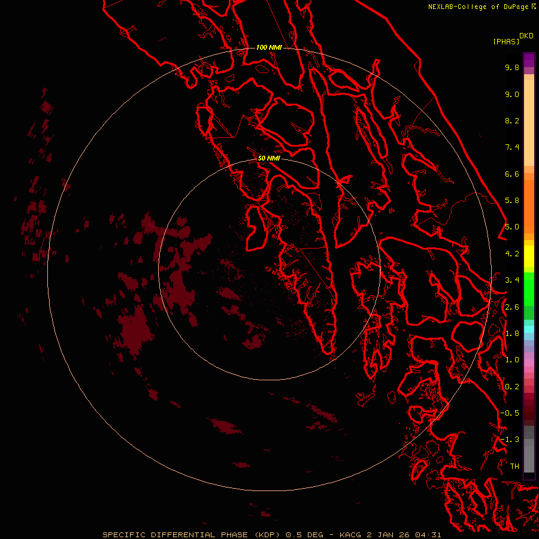
Task: Click the 2.6 legend value
Action: [x=512, y=307]
